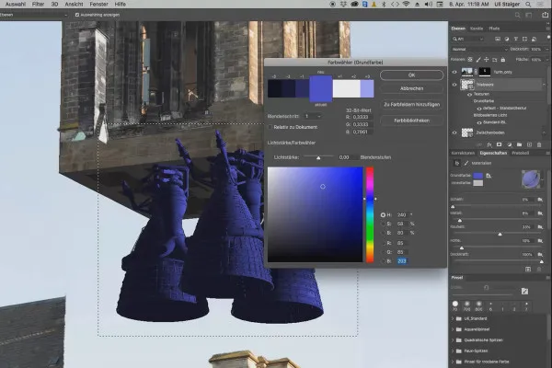Viewport: 552px width, 368px height.
Task: Switch to the Pfade tab
Action: coord(494,29)
